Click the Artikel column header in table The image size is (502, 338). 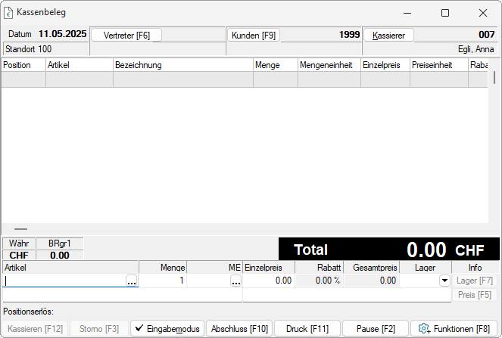(79, 65)
